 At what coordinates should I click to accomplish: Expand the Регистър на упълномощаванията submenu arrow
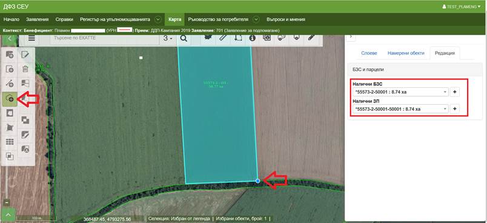coord(157,19)
